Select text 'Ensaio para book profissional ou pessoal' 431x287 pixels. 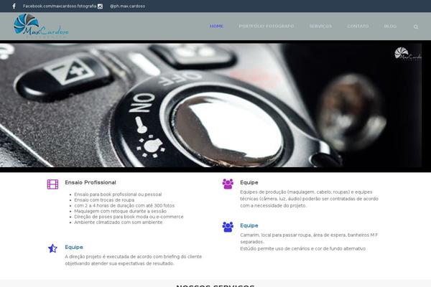pyautogui.click(x=118, y=194)
